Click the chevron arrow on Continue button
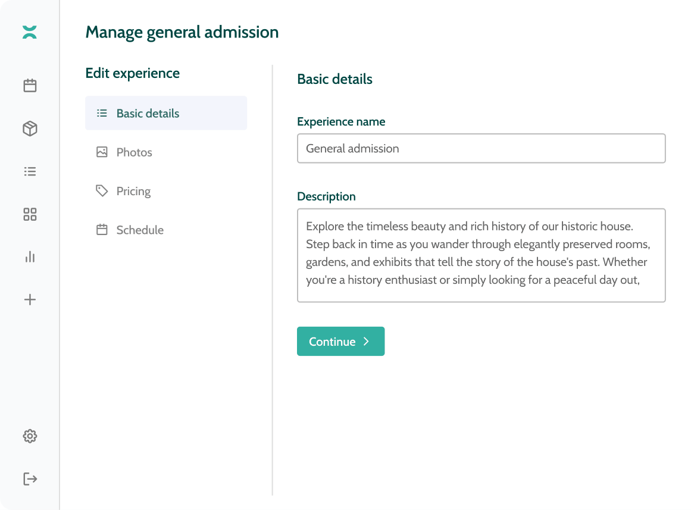The image size is (691, 510). pyautogui.click(x=367, y=342)
